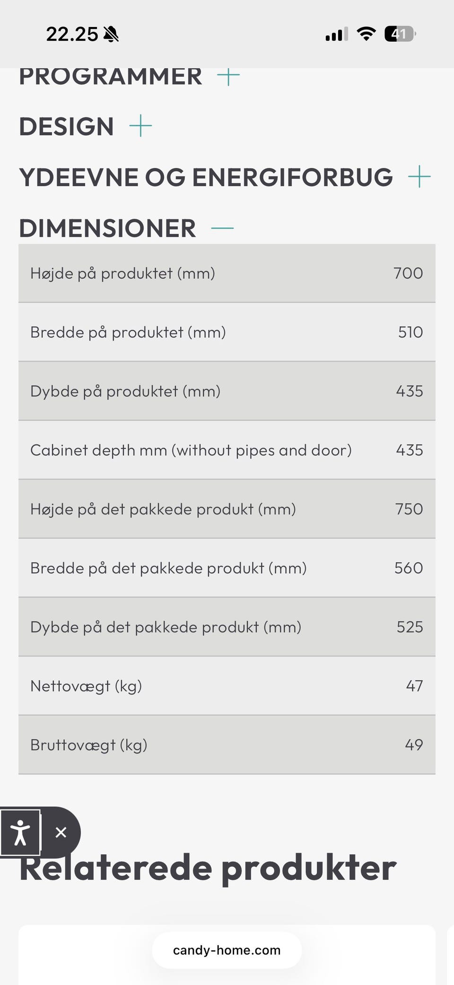Close the accessibility widget X
The height and width of the screenshot is (985, 454).
tap(61, 832)
